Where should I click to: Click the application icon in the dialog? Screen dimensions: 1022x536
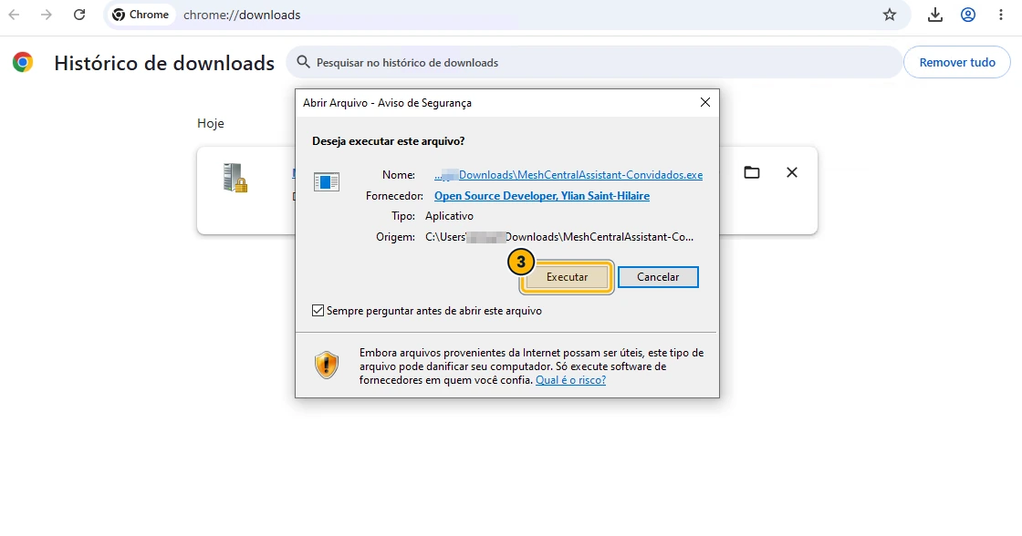point(327,181)
